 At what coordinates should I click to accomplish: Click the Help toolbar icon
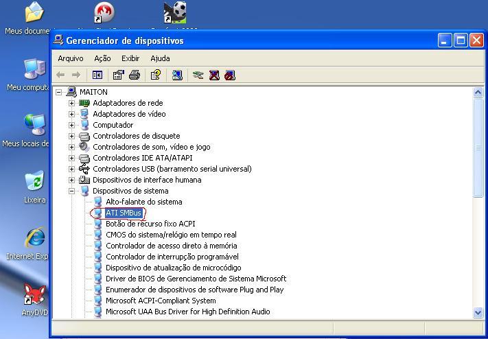coord(156,75)
